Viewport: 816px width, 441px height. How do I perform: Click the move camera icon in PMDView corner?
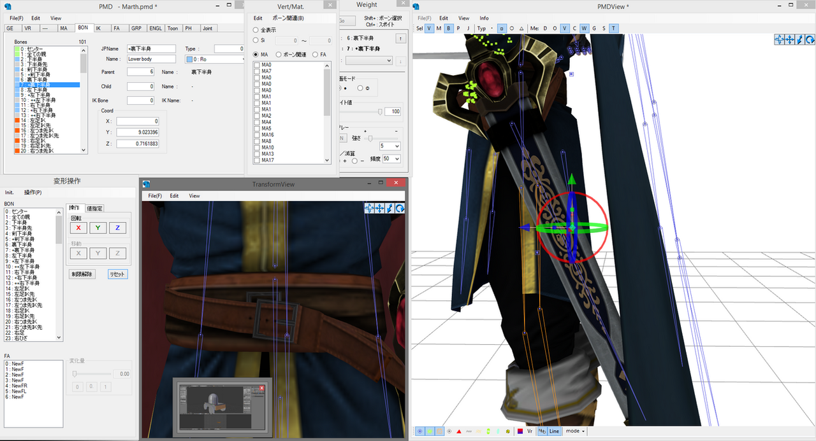pyautogui.click(x=789, y=39)
